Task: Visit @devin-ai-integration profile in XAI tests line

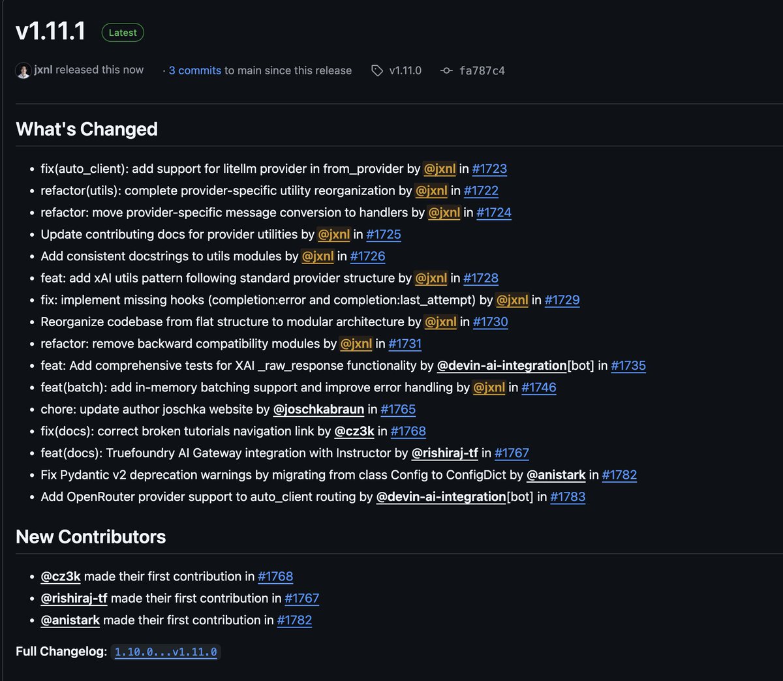Action: pos(501,366)
